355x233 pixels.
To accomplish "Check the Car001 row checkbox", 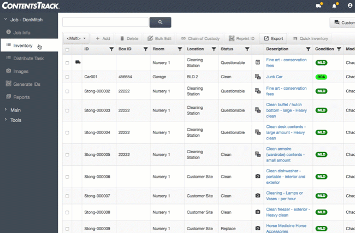I will 67,77.
